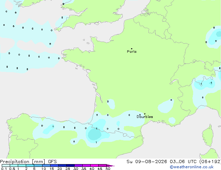Click the Precipitation [mm] GFS title
Image resolution: width=221 pixels, height=170 pixels.
28,162
